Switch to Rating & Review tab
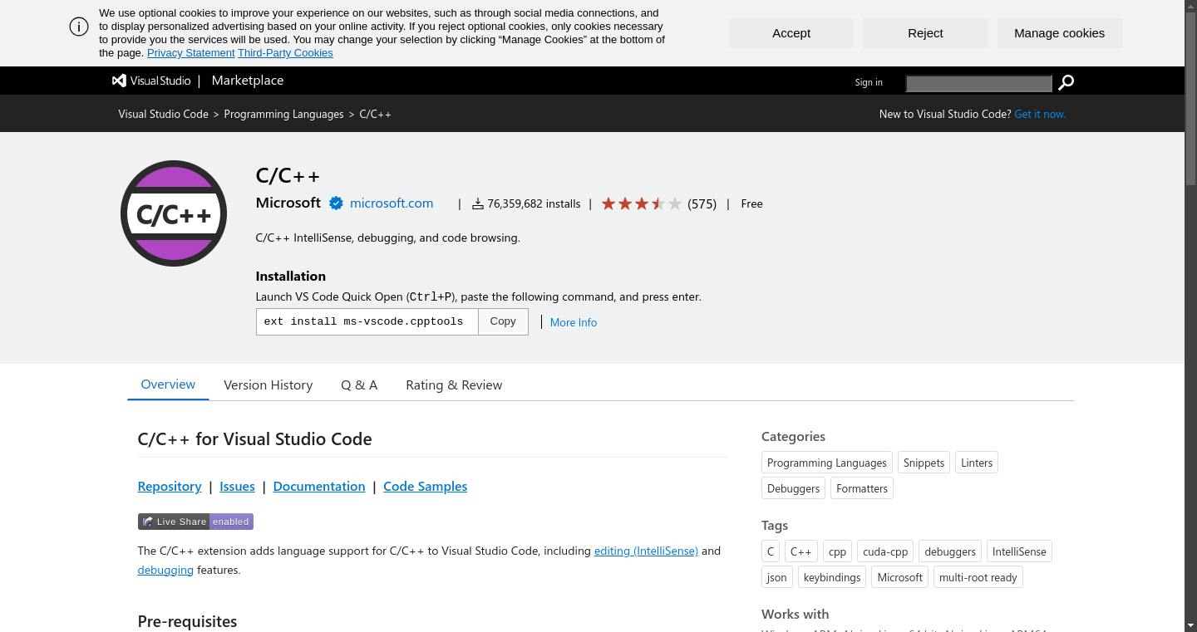1197x632 pixels. pos(454,385)
